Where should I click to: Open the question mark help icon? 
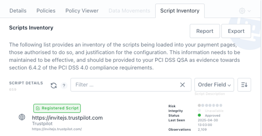click(64, 86)
